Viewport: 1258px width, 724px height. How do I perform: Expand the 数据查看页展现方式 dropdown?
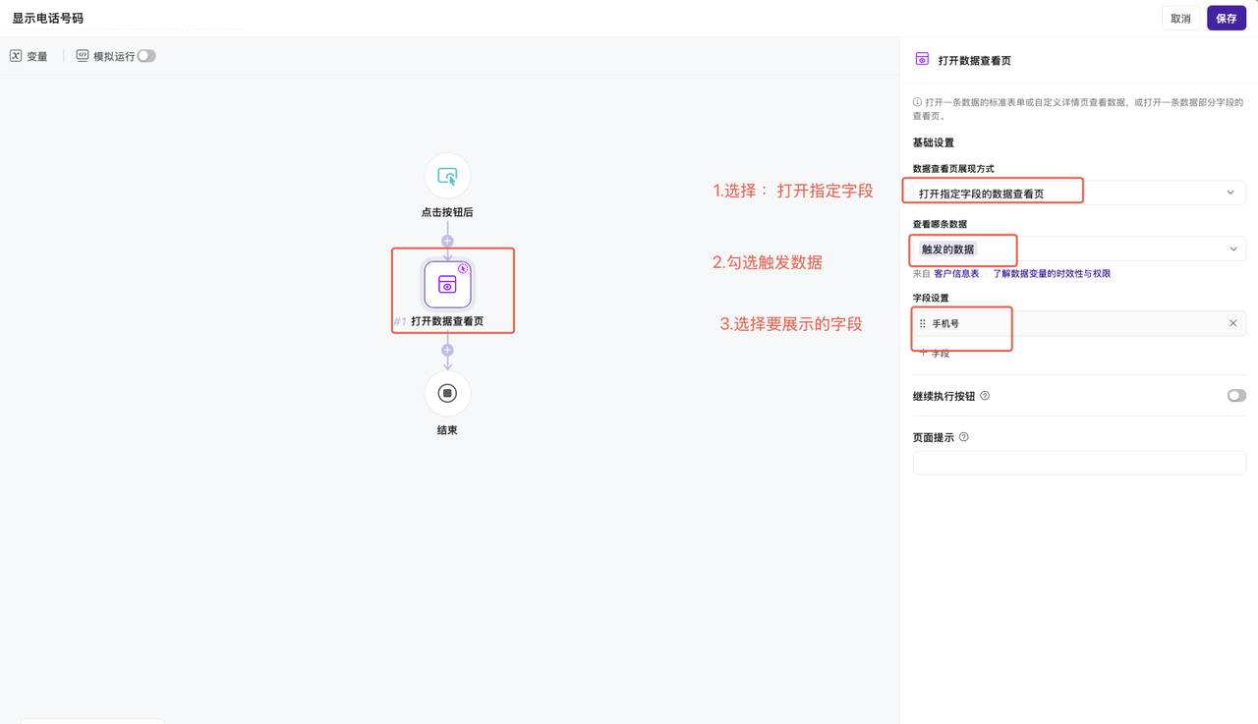1078,194
